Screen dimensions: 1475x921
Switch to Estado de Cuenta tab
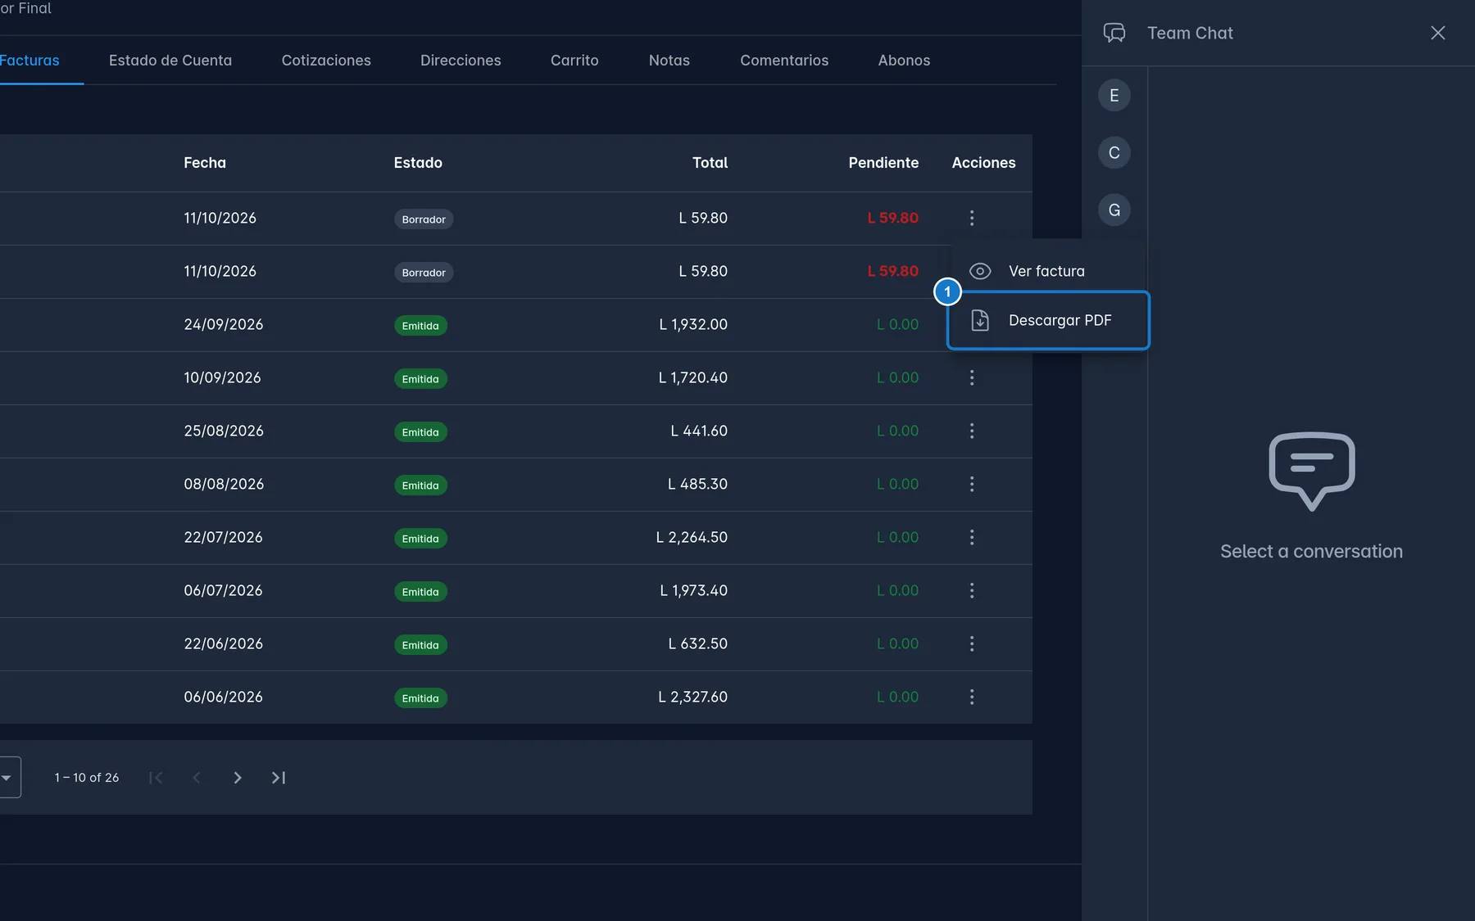pyautogui.click(x=170, y=61)
